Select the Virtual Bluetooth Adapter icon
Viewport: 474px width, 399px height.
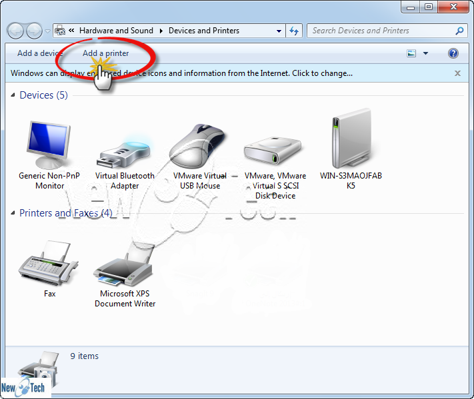(x=124, y=155)
